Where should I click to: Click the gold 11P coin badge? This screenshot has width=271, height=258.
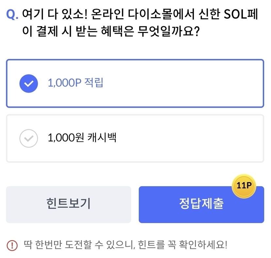tap(244, 186)
